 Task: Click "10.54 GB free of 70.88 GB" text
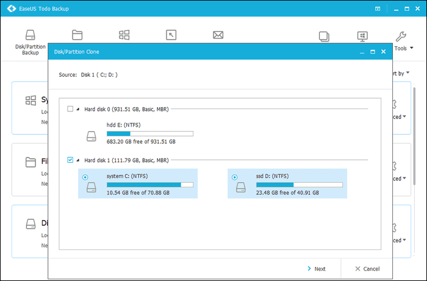tap(138, 193)
